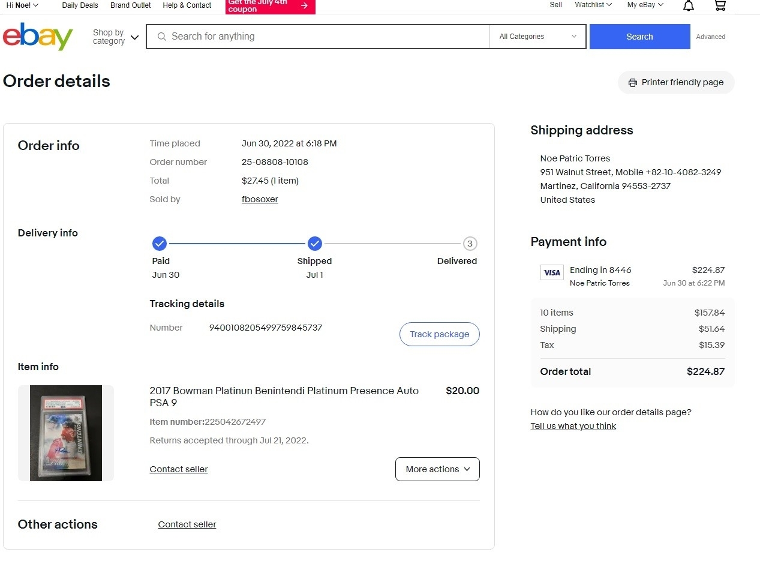Click 951 Walnut Street address line

click(630, 172)
